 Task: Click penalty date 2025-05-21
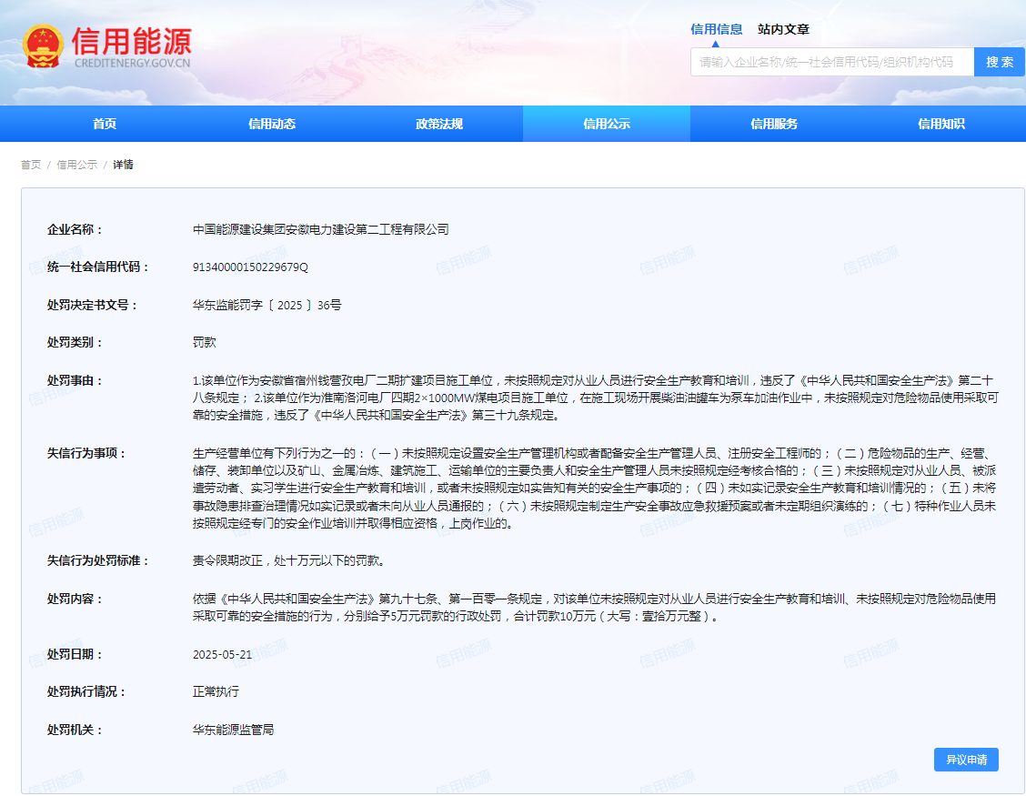(223, 655)
